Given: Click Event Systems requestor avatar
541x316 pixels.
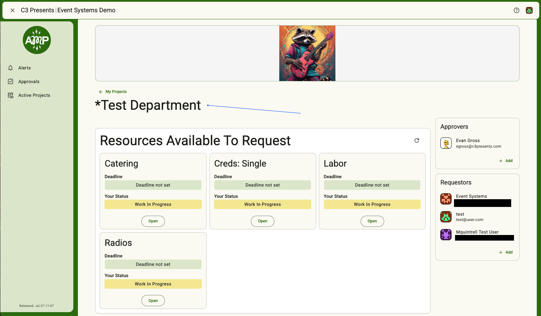Looking at the screenshot, I should [446, 199].
